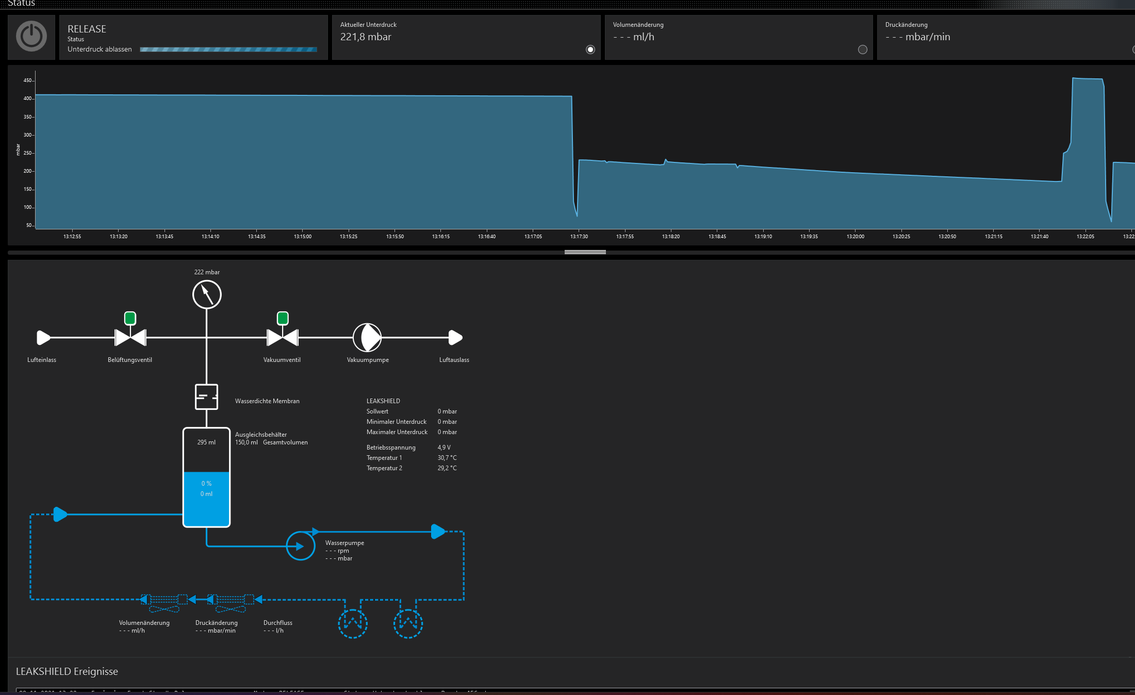Click the Vakuumventil valve symbol
The width and height of the screenshot is (1135, 695).
282,338
